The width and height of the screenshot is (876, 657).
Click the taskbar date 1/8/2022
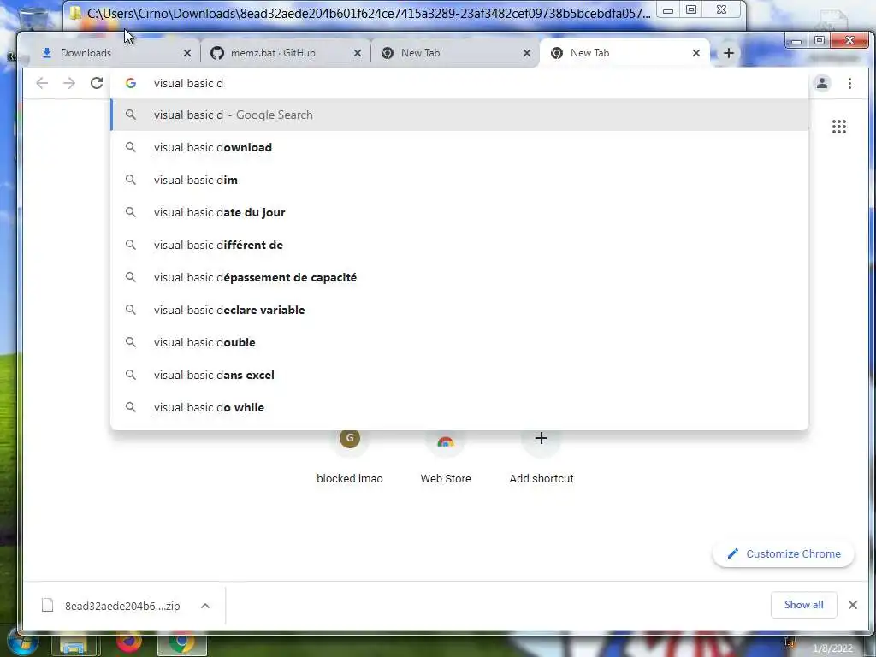[832, 648]
